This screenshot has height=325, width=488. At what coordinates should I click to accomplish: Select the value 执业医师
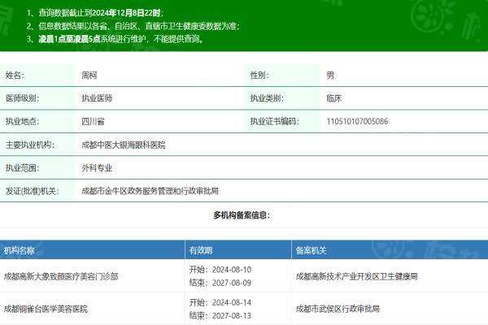[x=97, y=98]
